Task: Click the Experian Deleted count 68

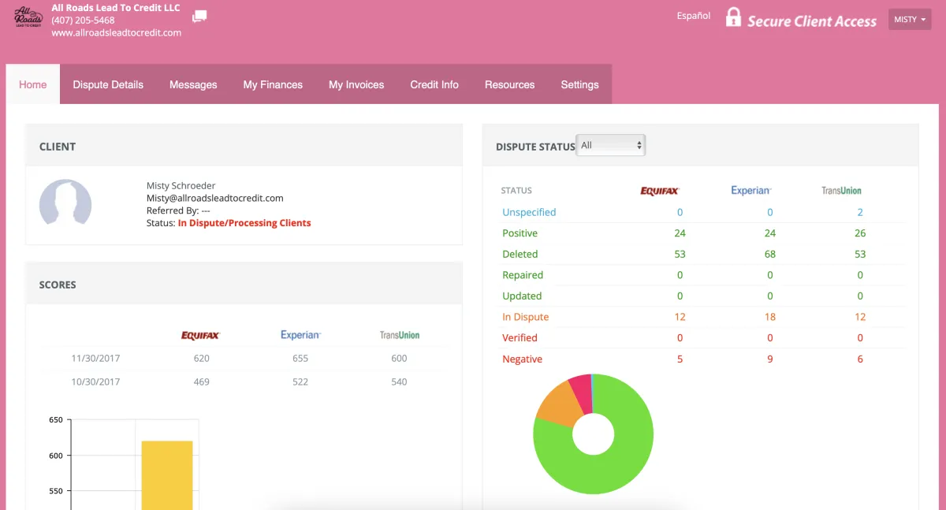Action: [770, 254]
